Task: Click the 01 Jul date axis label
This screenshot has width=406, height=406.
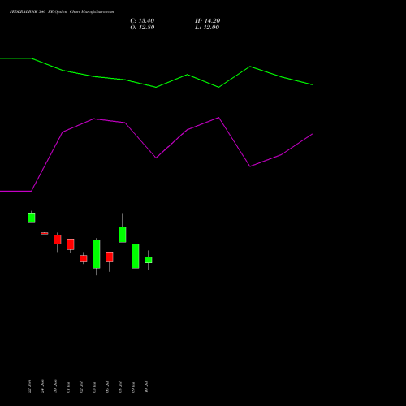Action: [68, 387]
